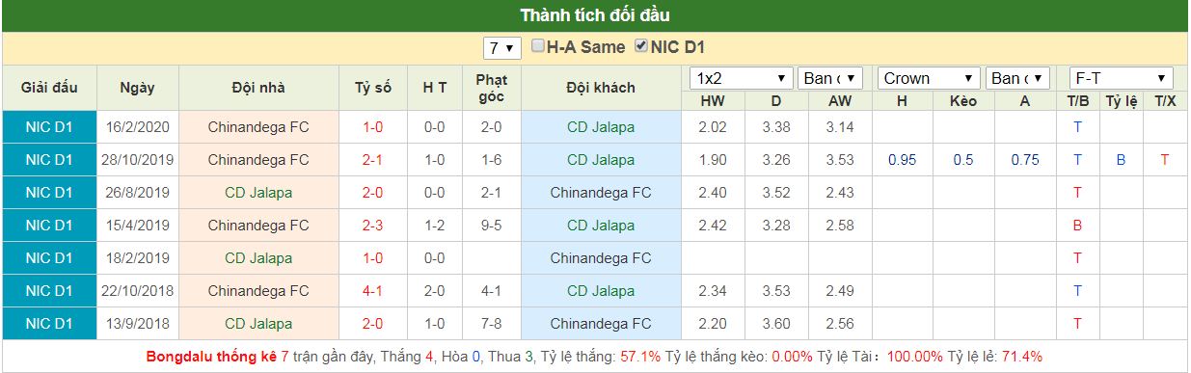Image resolution: width=1191 pixels, height=373 pixels.
Task: Click the Thành tích đối đầu header
Action: [595, 15]
